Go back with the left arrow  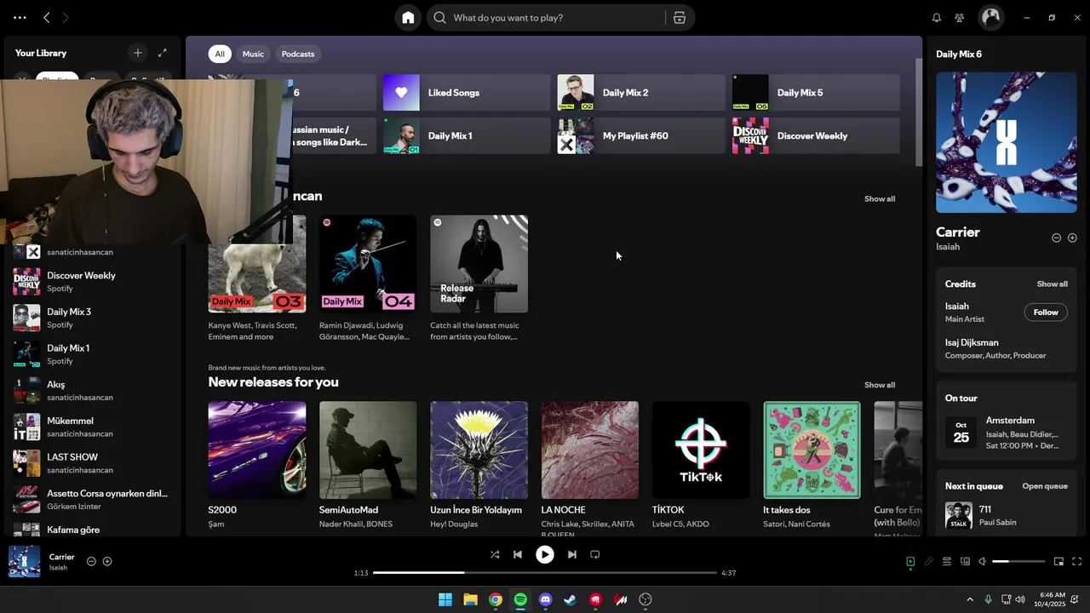[x=47, y=17]
